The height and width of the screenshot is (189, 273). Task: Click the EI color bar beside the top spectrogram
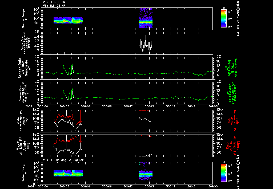(224, 18)
